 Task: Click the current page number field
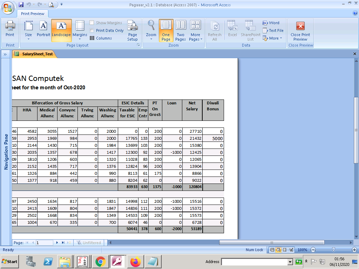(x=45, y=243)
